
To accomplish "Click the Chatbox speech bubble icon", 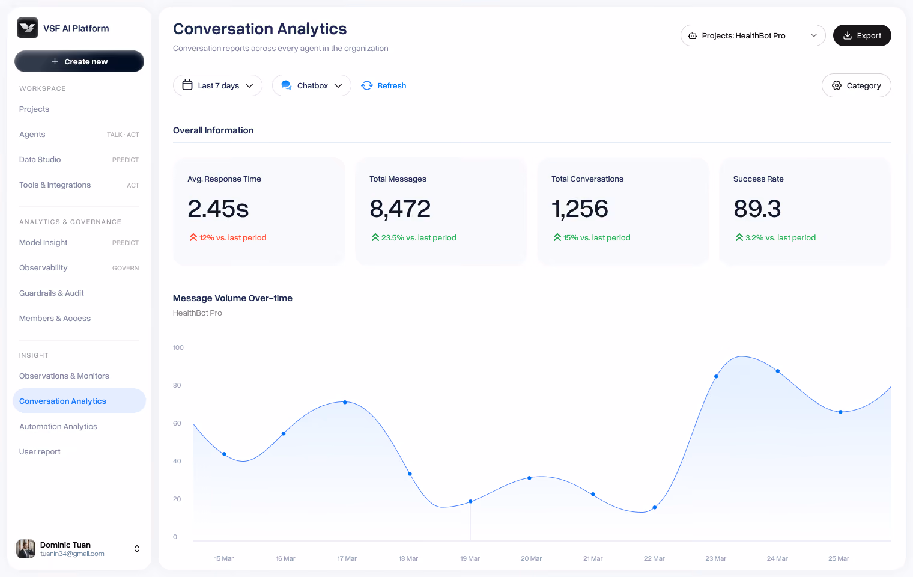I will 287,85.
